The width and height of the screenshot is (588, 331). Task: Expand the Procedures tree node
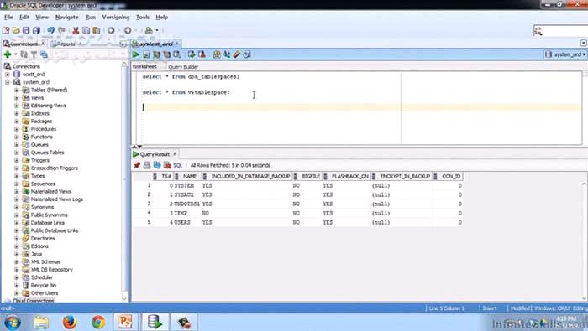17,129
